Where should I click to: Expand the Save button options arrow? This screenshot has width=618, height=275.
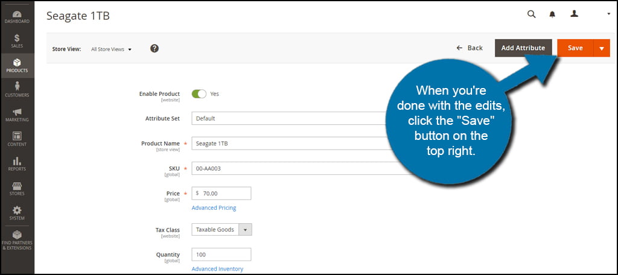point(602,48)
